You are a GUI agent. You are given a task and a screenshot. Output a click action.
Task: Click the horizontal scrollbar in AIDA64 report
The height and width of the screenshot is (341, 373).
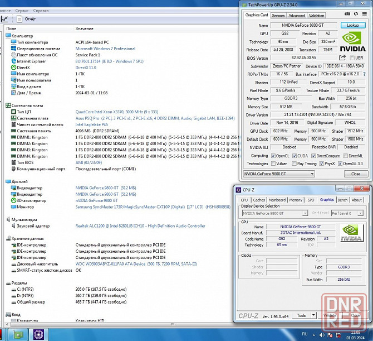click(173, 324)
